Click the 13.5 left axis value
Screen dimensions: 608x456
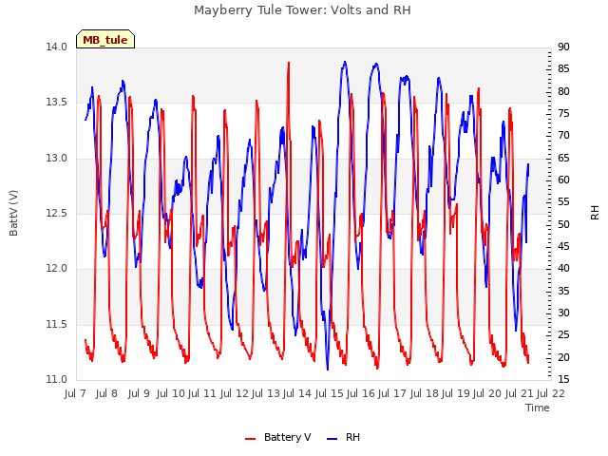click(56, 103)
